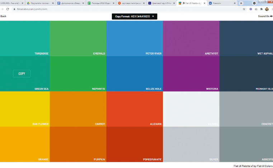Open the browser profile avatar
This screenshot has height=168, width=273.
(267, 9)
